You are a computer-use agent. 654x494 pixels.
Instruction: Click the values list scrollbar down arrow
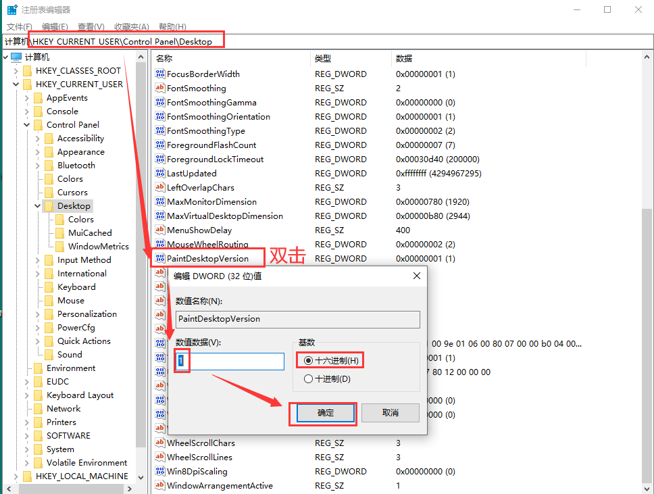click(647, 488)
